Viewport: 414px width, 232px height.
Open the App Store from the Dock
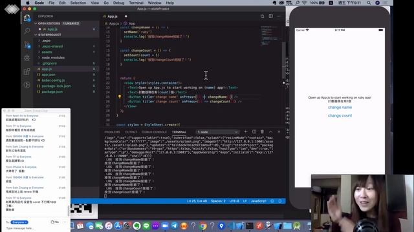pyautogui.click(x=118, y=226)
